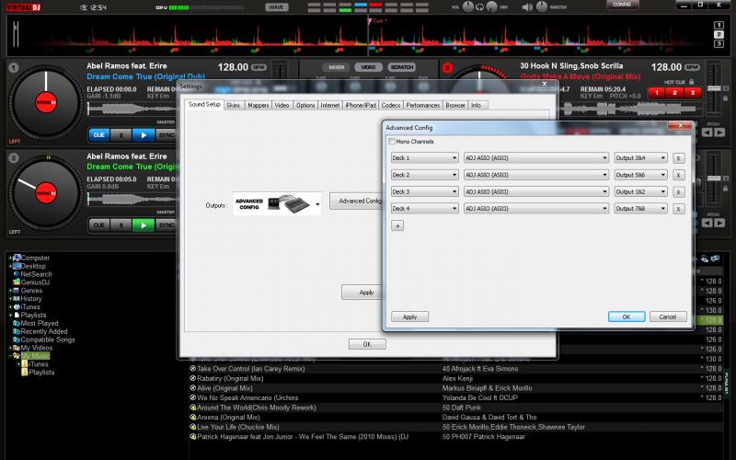This screenshot has width=736, height=460.
Task: Trigger hot cue 2 on deck 2
Action: pyautogui.click(x=674, y=93)
